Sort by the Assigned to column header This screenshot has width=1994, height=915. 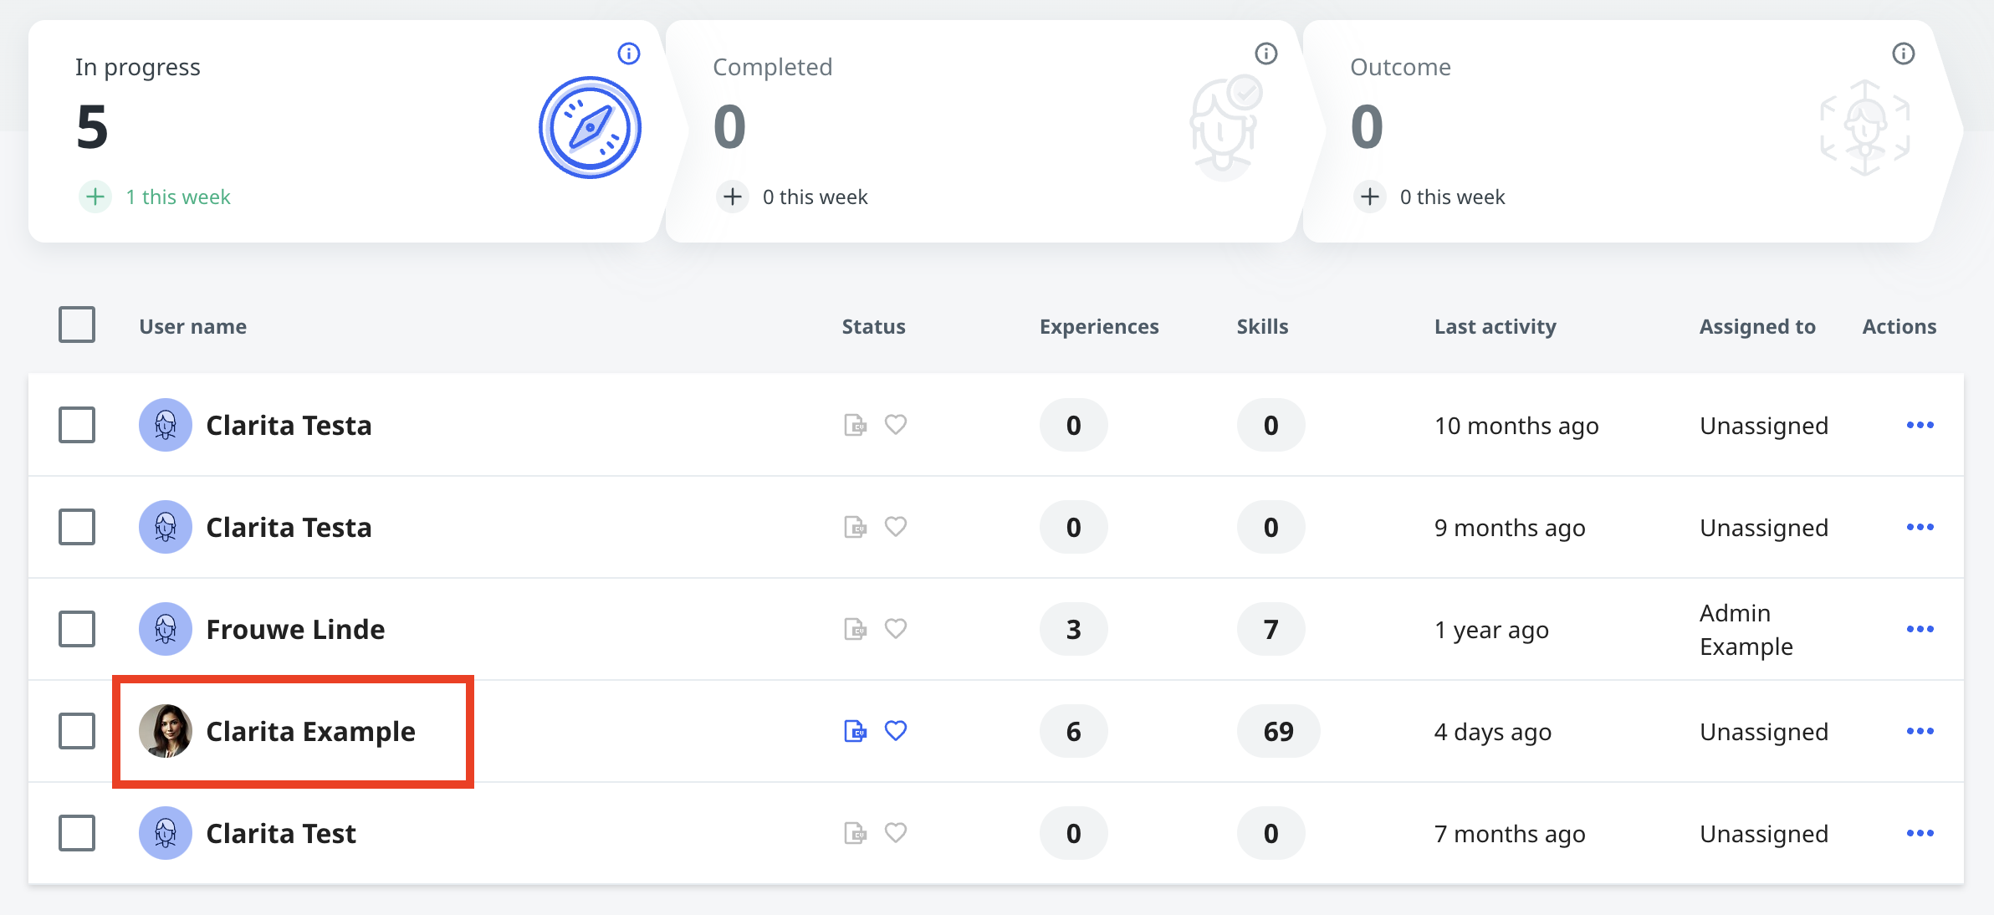pos(1757,326)
